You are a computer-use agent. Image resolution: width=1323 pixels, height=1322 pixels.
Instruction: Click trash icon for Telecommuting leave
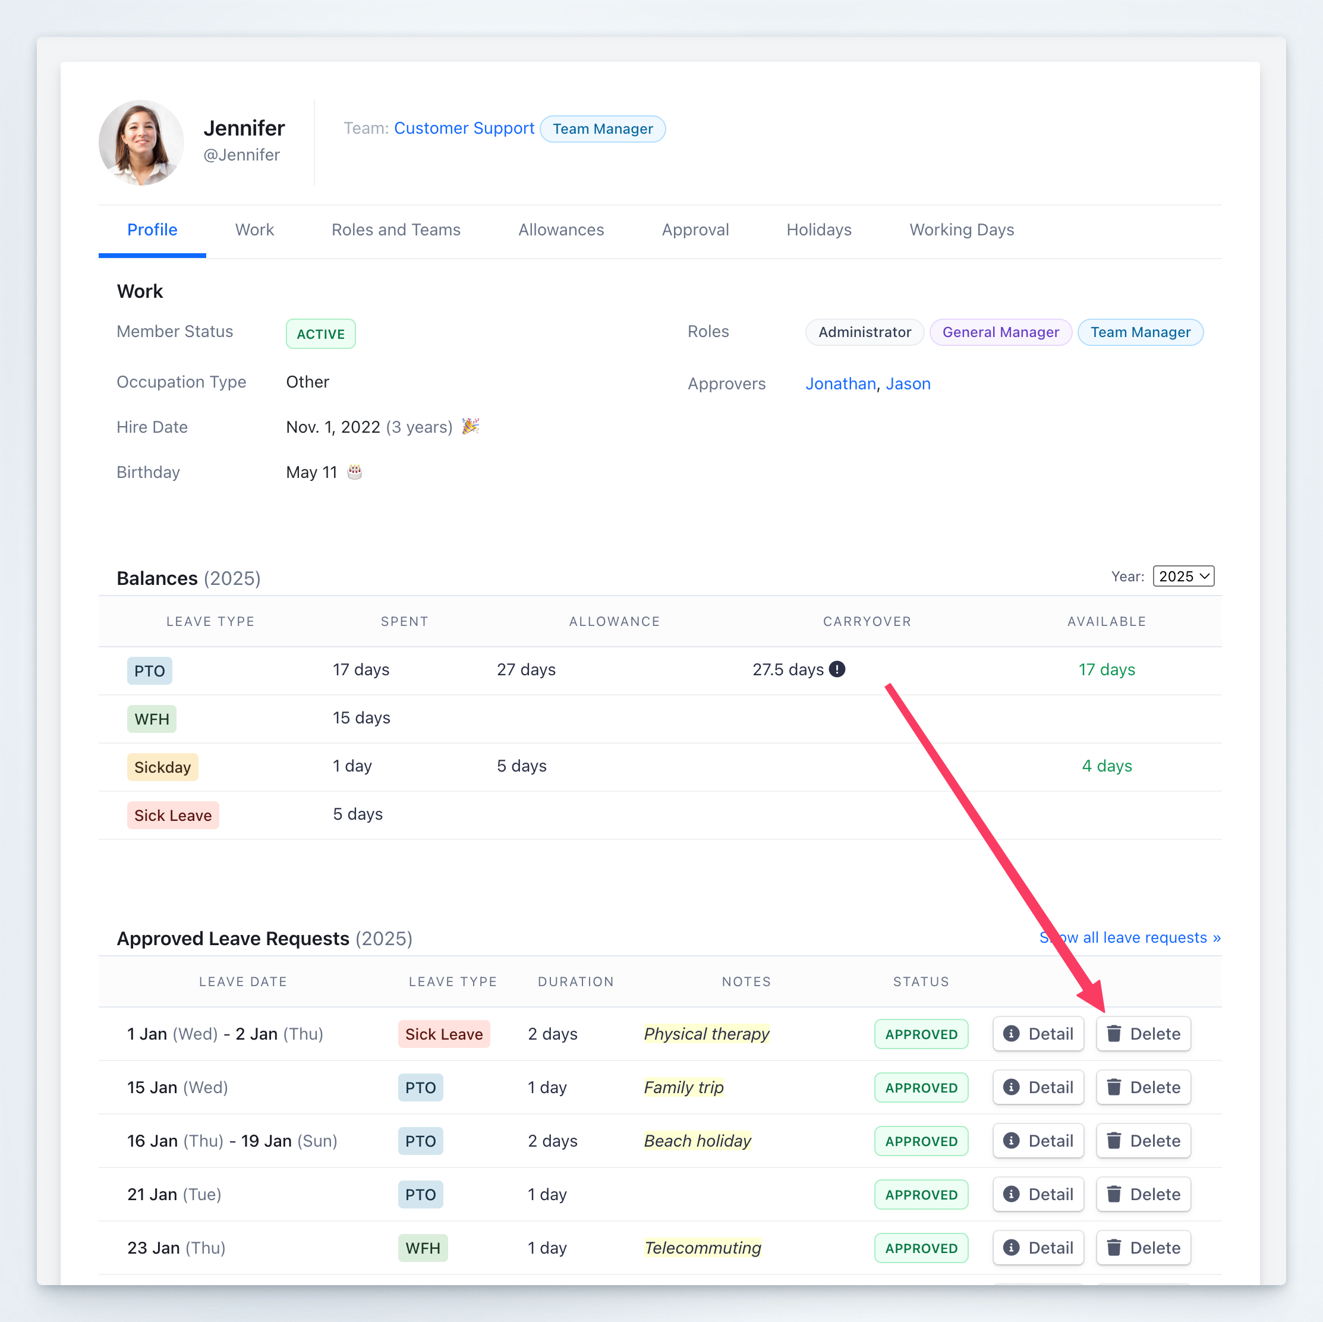[1114, 1247]
